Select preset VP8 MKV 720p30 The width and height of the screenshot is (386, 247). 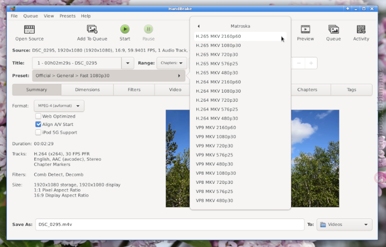click(240, 182)
